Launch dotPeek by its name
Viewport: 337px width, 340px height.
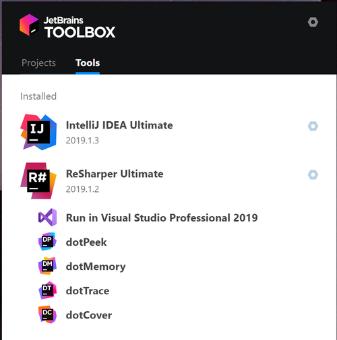[x=86, y=242]
